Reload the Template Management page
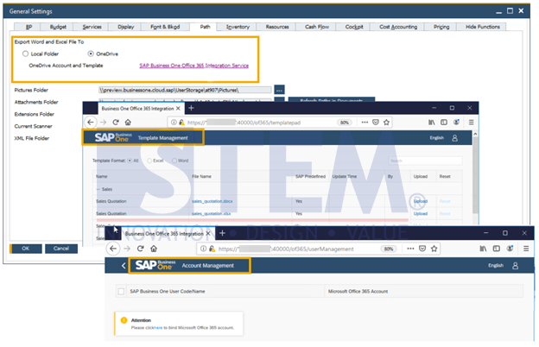 coord(116,123)
